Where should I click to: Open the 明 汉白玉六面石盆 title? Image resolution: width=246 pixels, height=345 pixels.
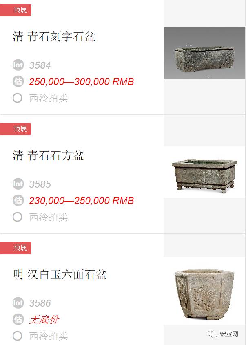point(60,274)
